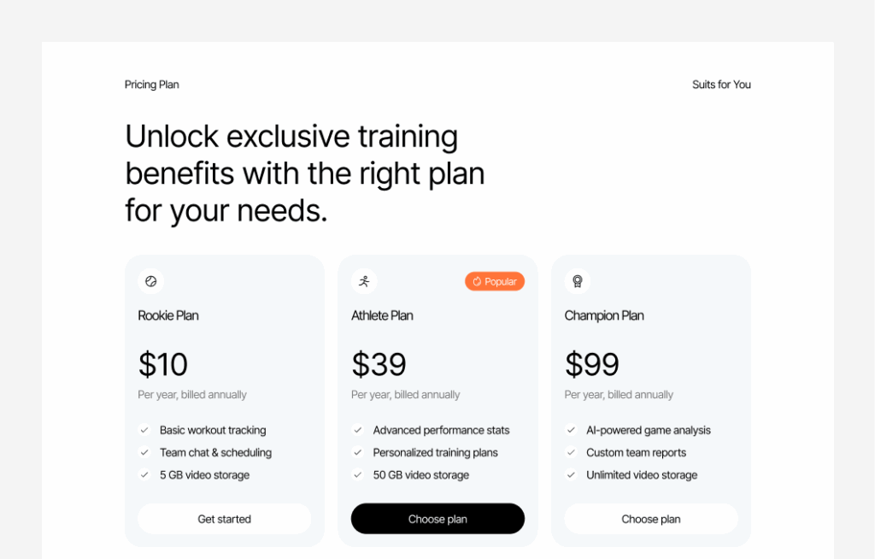Click the checkmark next to Unlimited video storage

pyautogui.click(x=572, y=474)
